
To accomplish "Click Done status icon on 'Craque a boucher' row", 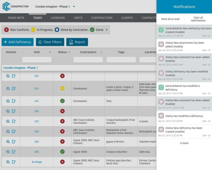I will point(62,152).
